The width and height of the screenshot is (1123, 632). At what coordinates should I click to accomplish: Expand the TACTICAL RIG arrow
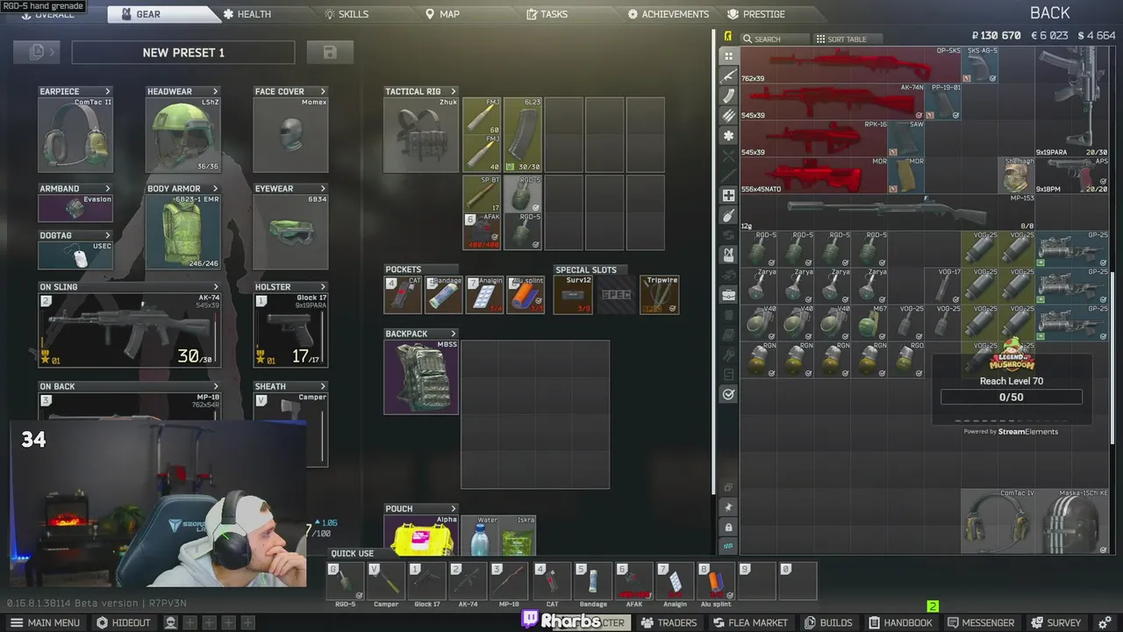(454, 91)
